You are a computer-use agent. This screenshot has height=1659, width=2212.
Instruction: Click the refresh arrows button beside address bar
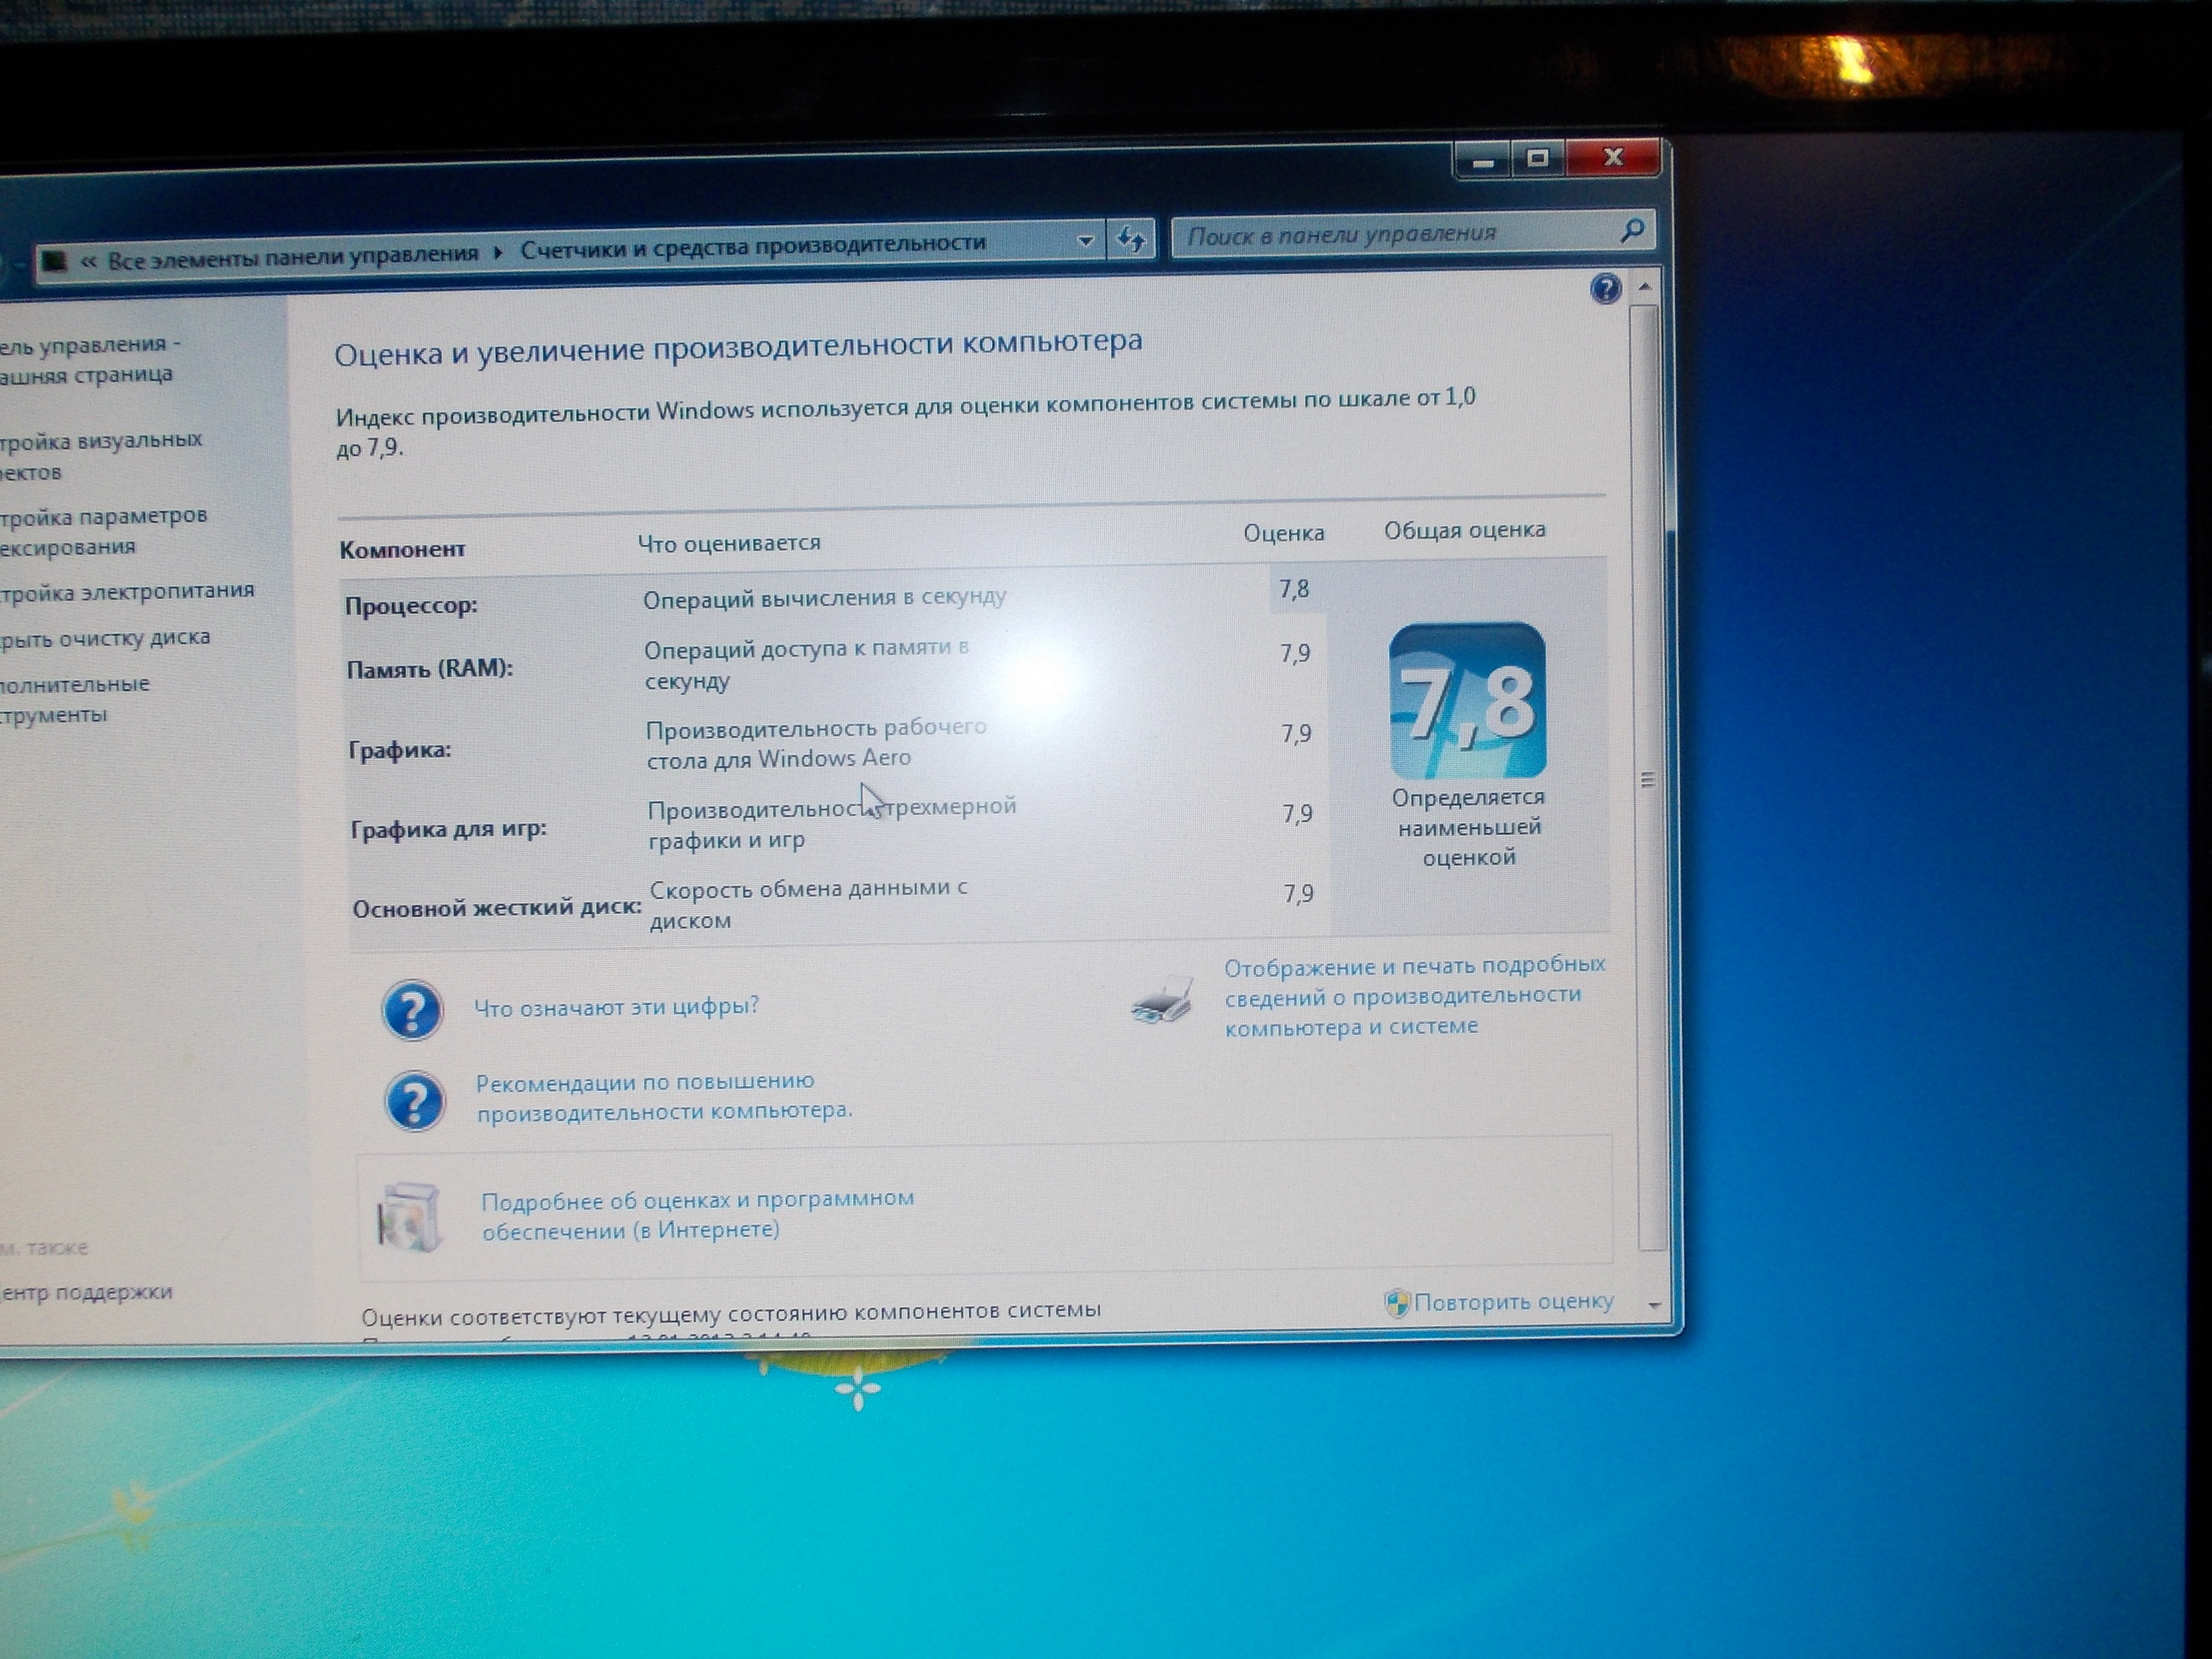point(1131,239)
